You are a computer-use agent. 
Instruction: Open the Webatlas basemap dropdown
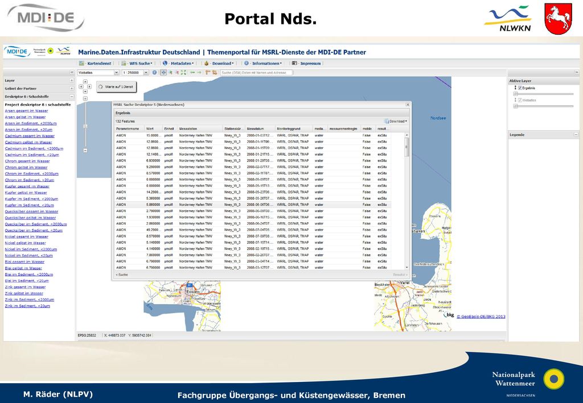(x=116, y=73)
